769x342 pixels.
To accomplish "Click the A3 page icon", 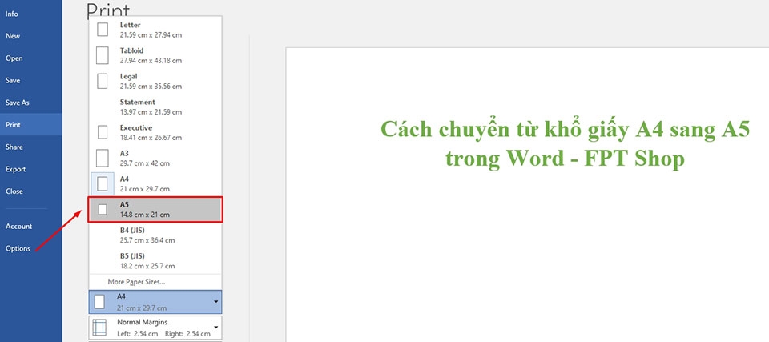I will 103,158.
